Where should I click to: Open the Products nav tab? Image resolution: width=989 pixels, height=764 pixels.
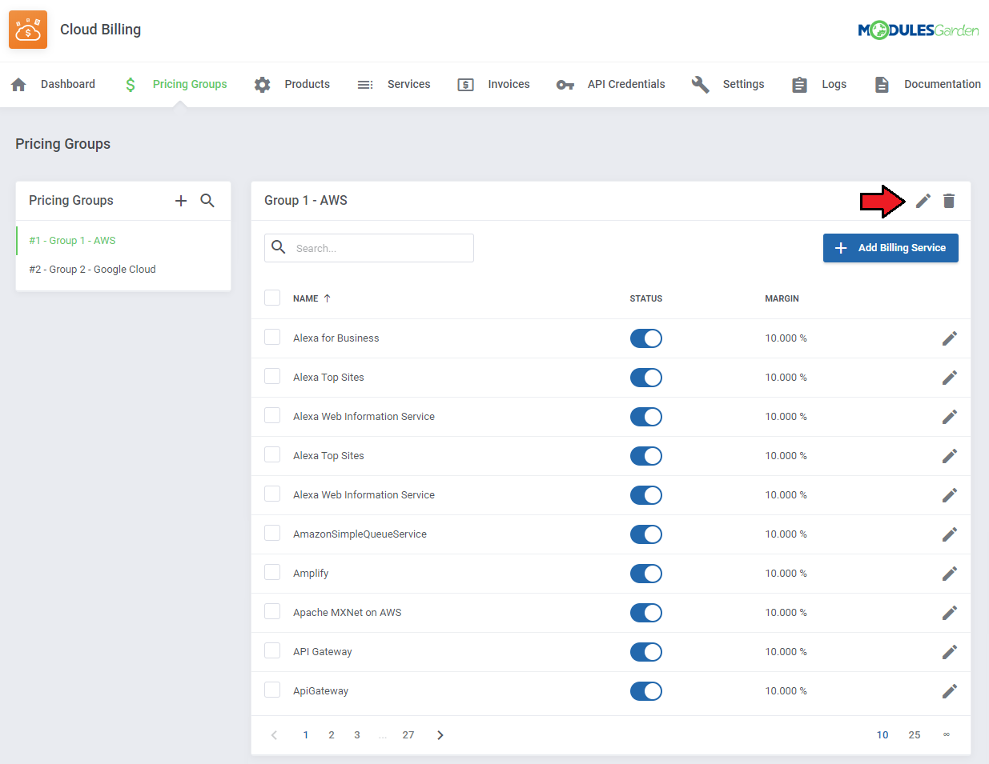point(308,84)
